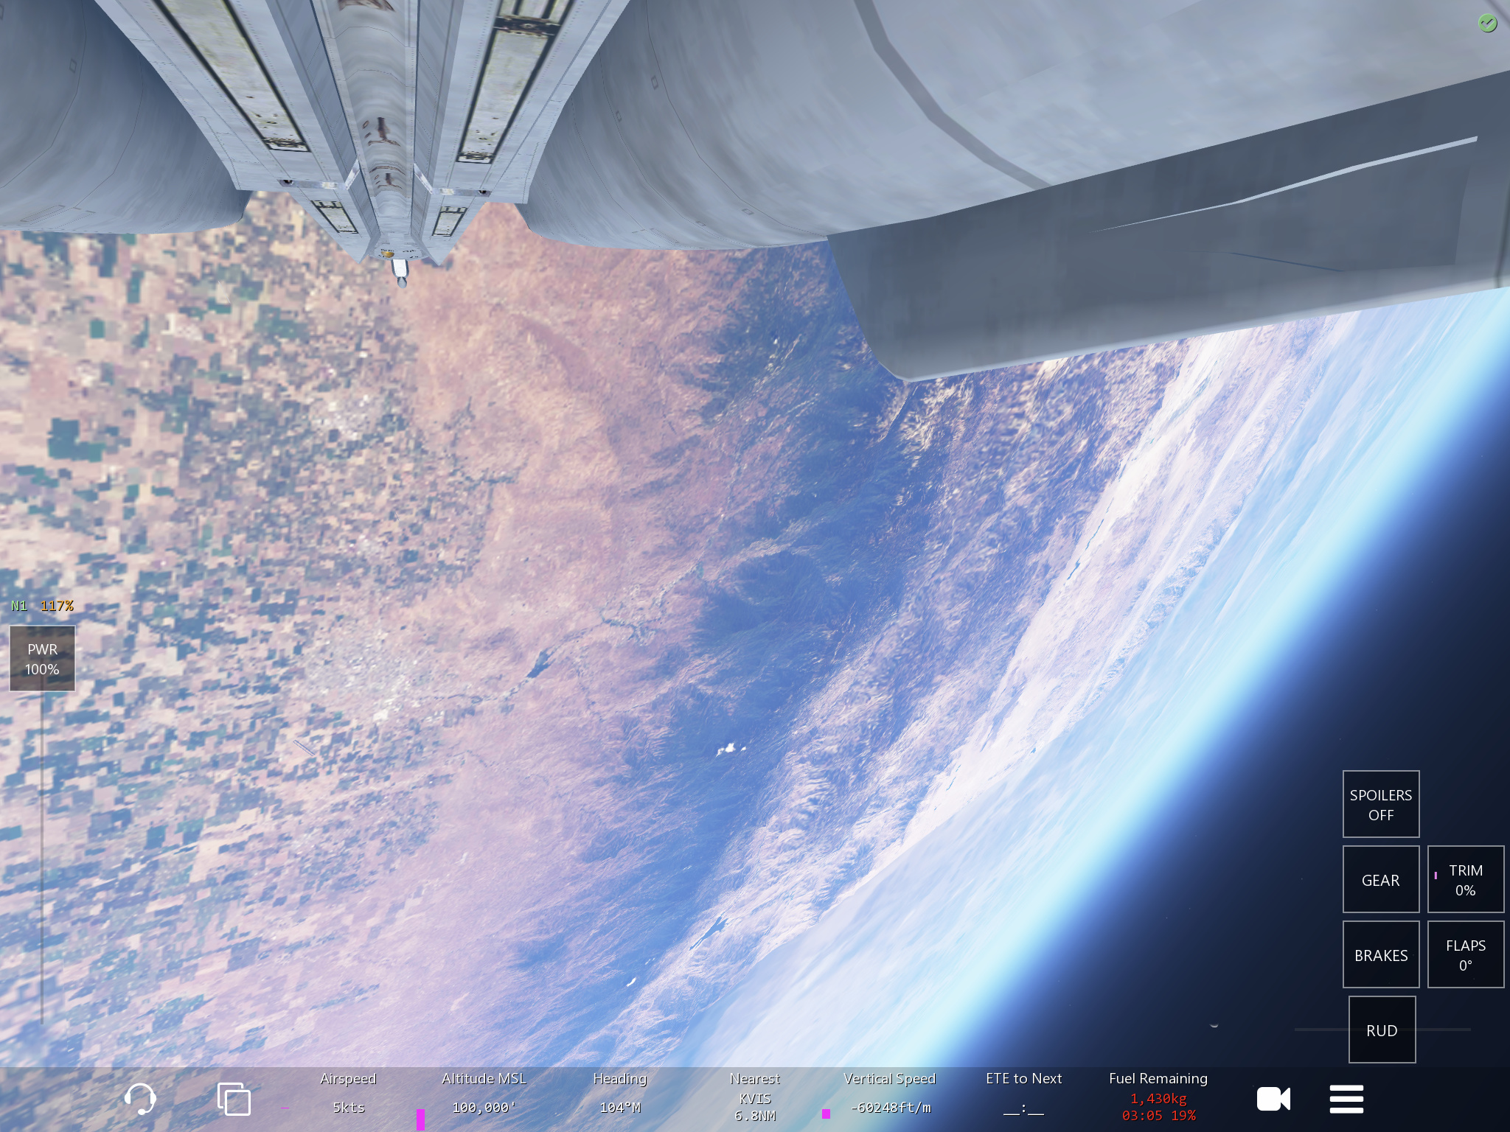Adjust the TRIM 0% control
Image resolution: width=1510 pixels, height=1132 pixels.
click(x=1465, y=880)
